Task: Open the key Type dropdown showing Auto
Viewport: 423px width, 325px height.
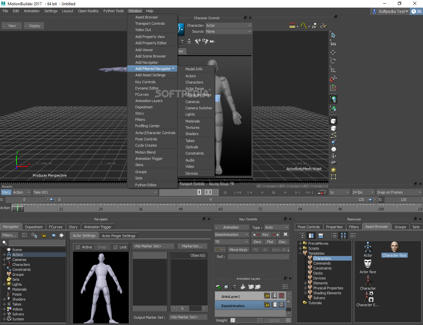Action: (x=277, y=227)
